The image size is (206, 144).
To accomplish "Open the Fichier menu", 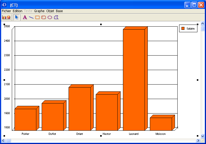I will (x=6, y=11).
